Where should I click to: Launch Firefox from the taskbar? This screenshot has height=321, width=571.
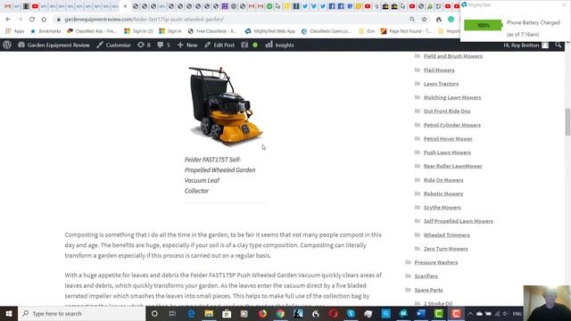pyautogui.click(x=262, y=313)
